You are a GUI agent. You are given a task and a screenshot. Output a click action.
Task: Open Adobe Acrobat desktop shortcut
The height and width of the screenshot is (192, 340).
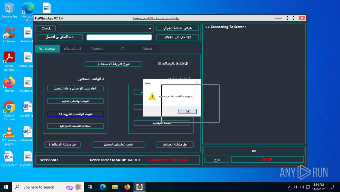pyautogui.click(x=9, y=61)
